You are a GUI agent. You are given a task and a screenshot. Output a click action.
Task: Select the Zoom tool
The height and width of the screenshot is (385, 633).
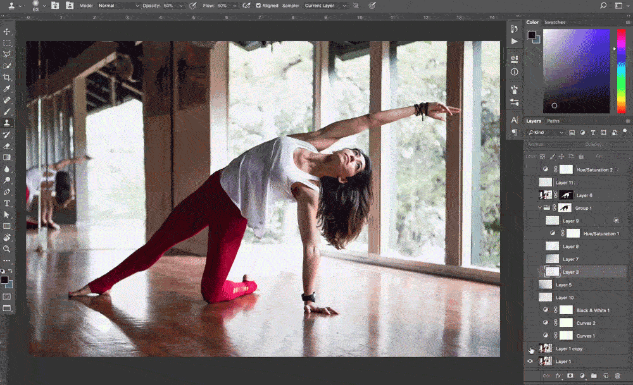[x=7, y=248]
